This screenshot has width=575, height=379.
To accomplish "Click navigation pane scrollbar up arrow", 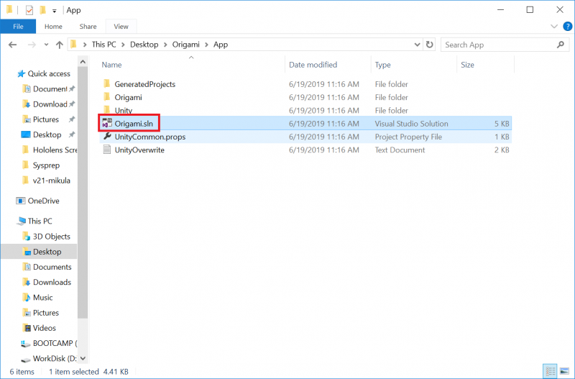I will pyautogui.click(x=83, y=62).
